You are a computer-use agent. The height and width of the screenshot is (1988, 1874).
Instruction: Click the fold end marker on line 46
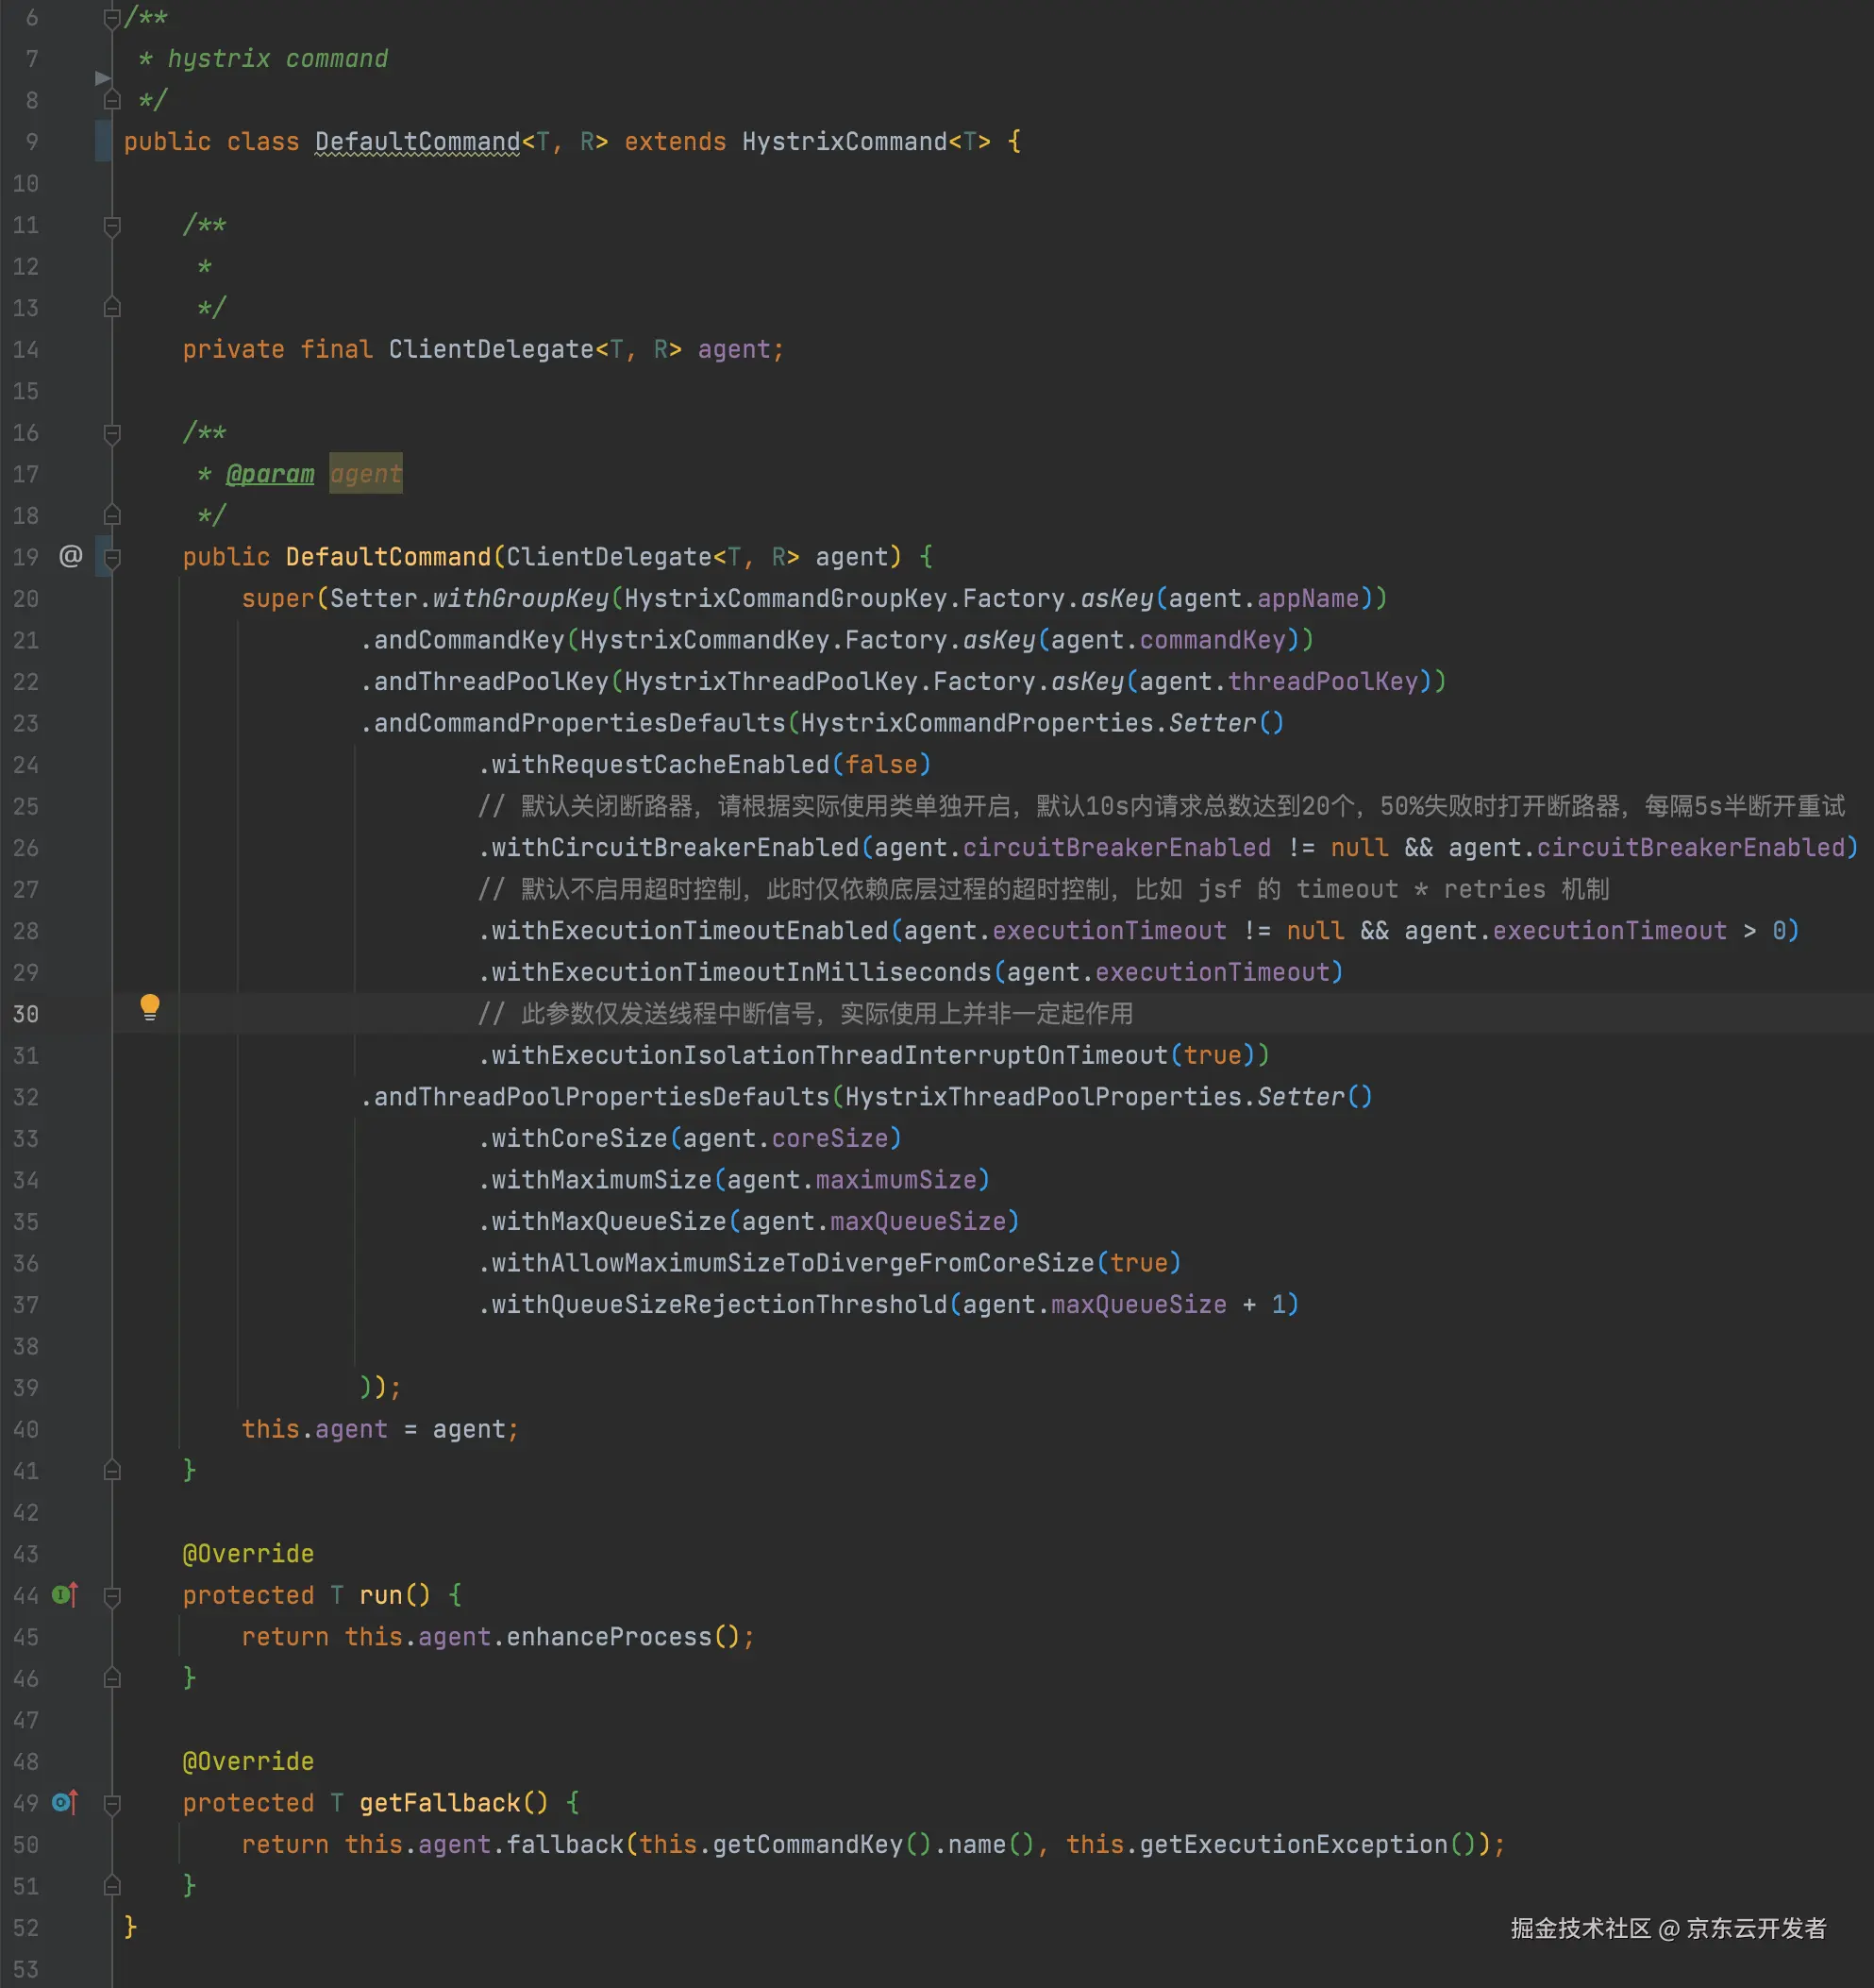[x=112, y=1678]
